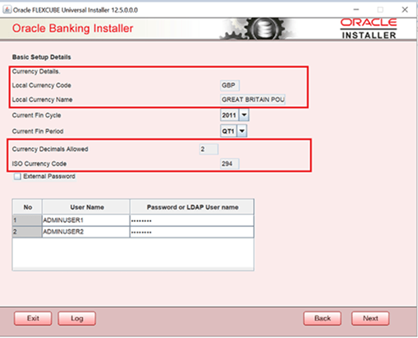
Task: Open the Current Fin Cycle dropdown arrow
Action: click(244, 115)
